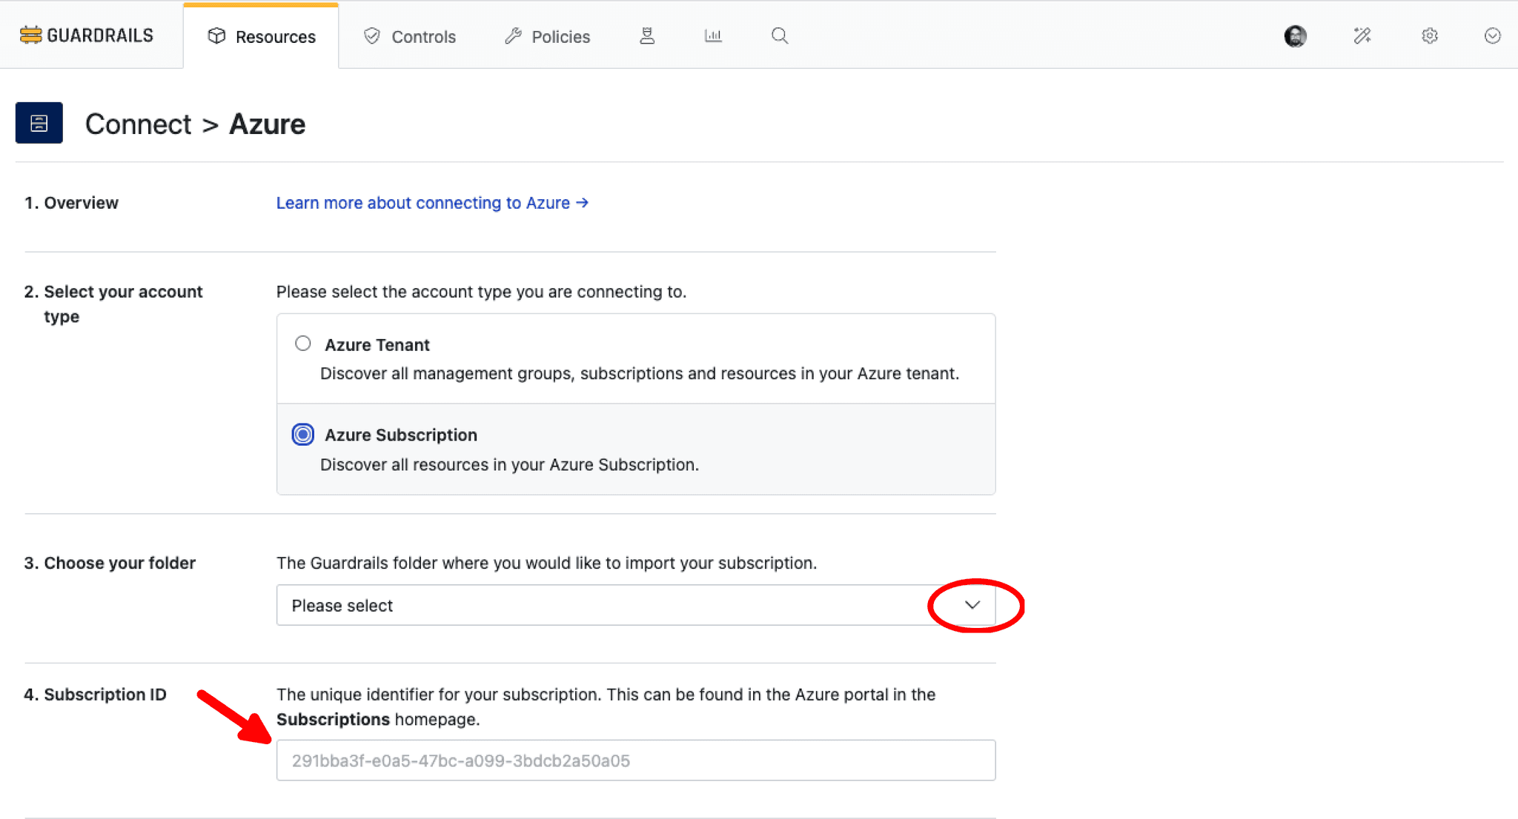Click the magic wand icon

(1362, 36)
